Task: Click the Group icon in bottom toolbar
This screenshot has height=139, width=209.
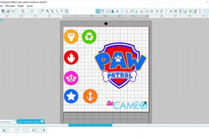Action: click(x=9, y=130)
